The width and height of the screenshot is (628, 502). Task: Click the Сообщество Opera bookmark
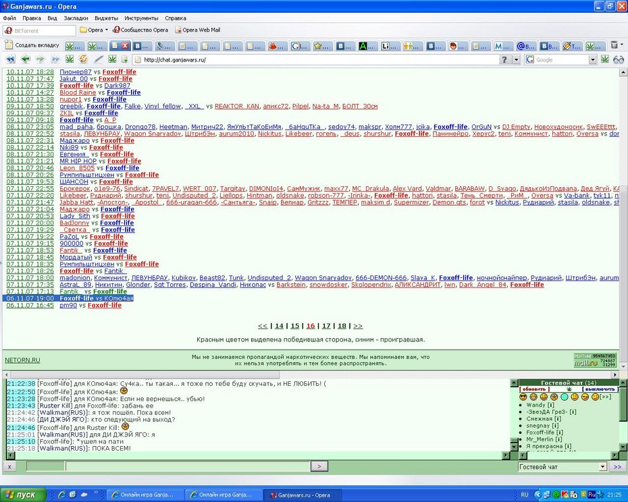(140, 30)
